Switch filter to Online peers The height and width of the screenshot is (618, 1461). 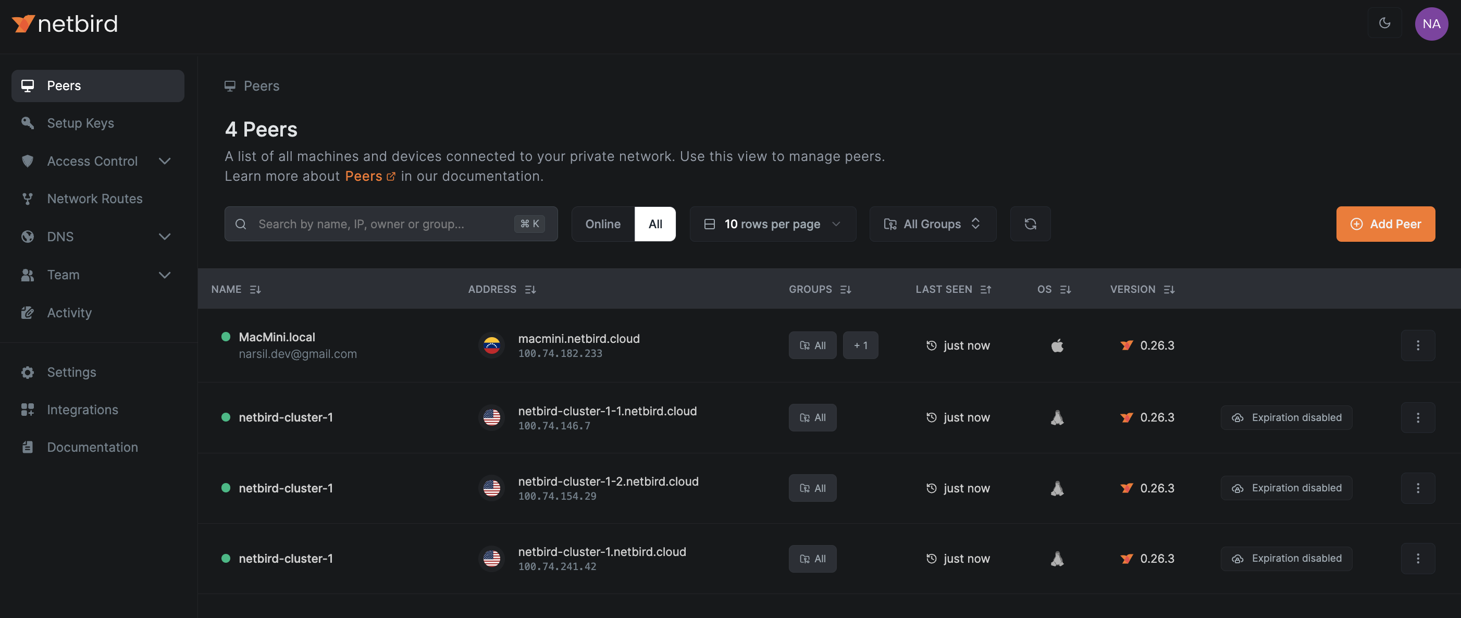[602, 224]
